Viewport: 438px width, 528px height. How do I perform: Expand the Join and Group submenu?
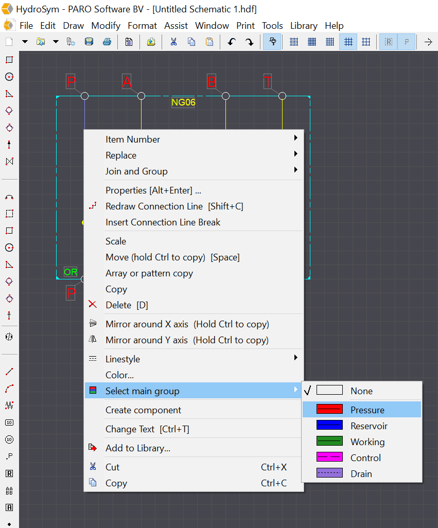(295, 170)
